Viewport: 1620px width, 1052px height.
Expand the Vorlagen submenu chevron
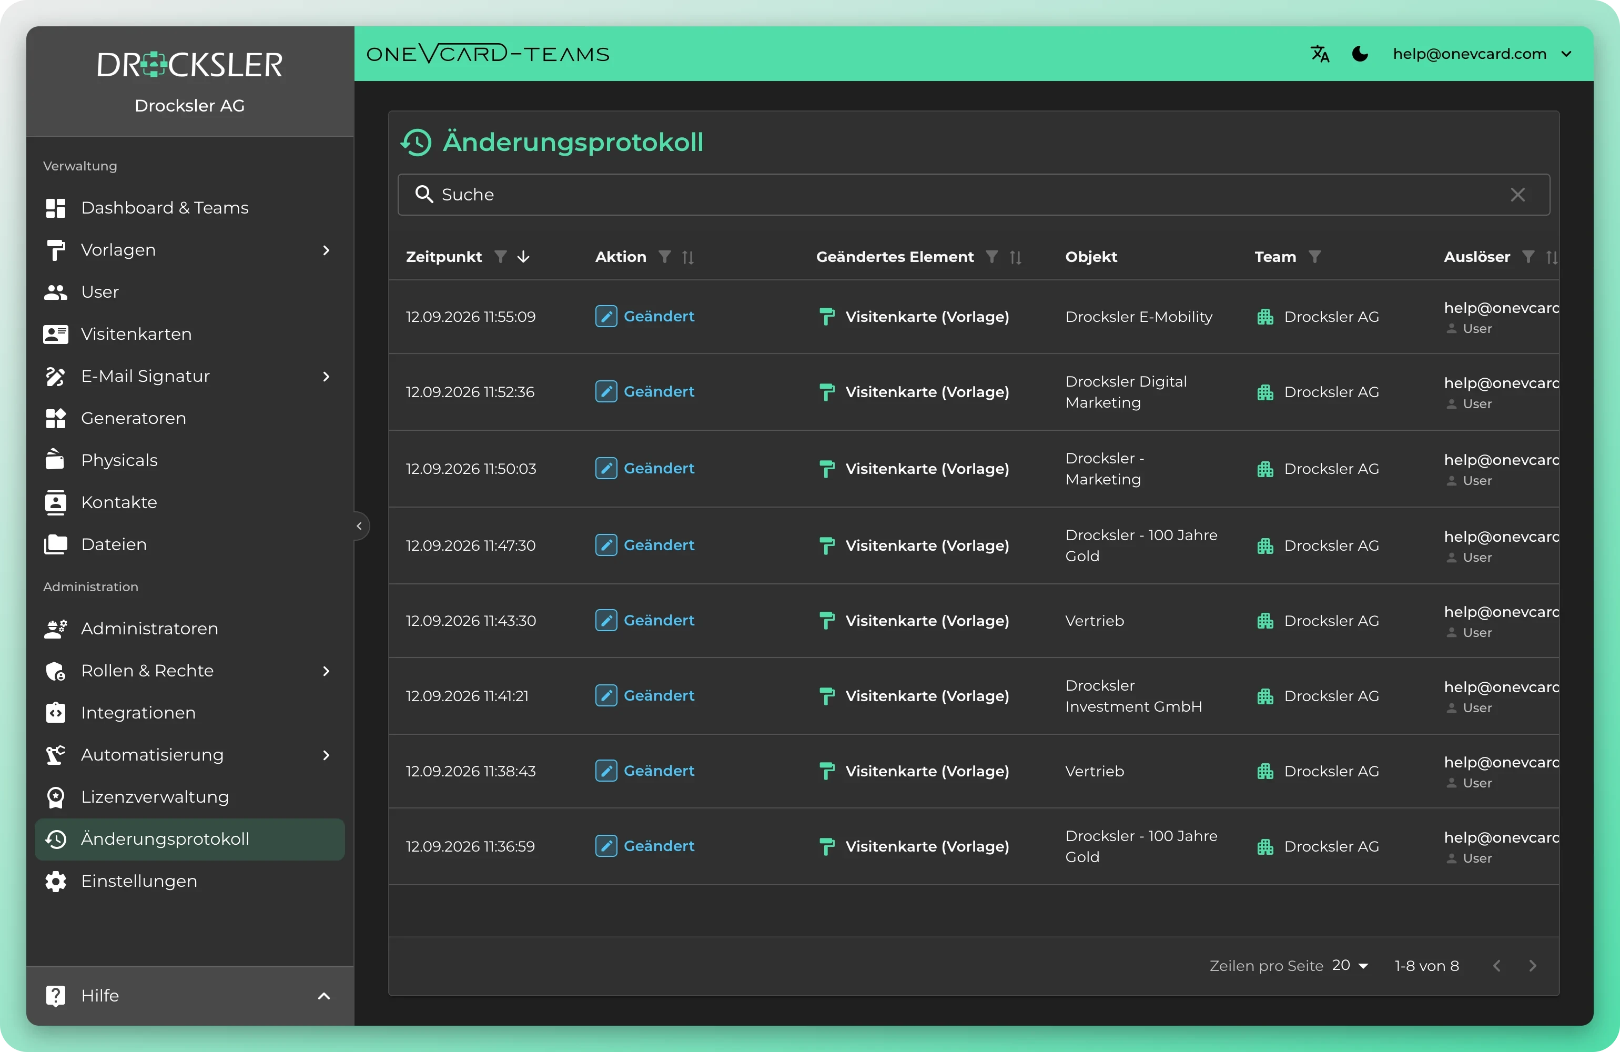pos(326,250)
